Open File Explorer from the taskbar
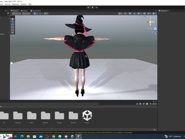This screenshot has height=139, width=185. tap(28, 136)
